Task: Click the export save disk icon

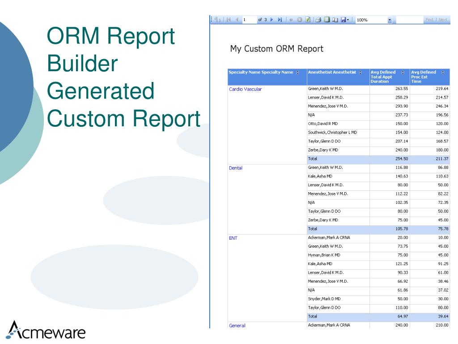Action: [343, 20]
